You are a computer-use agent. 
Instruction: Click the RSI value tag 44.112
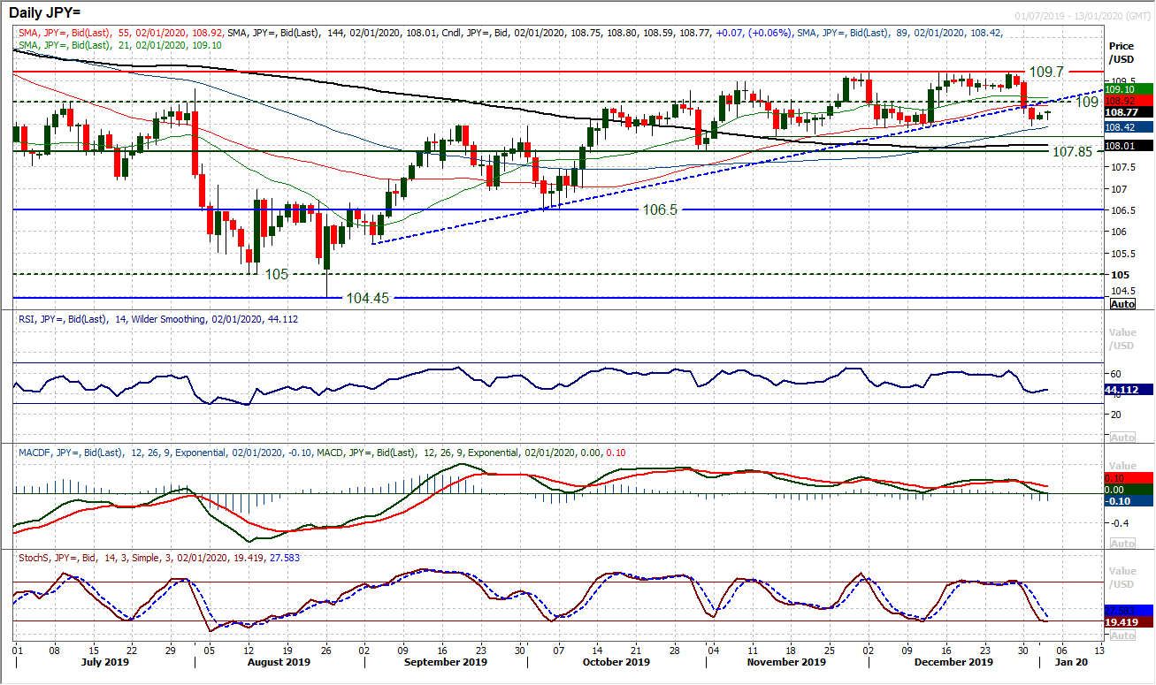(x=1129, y=390)
